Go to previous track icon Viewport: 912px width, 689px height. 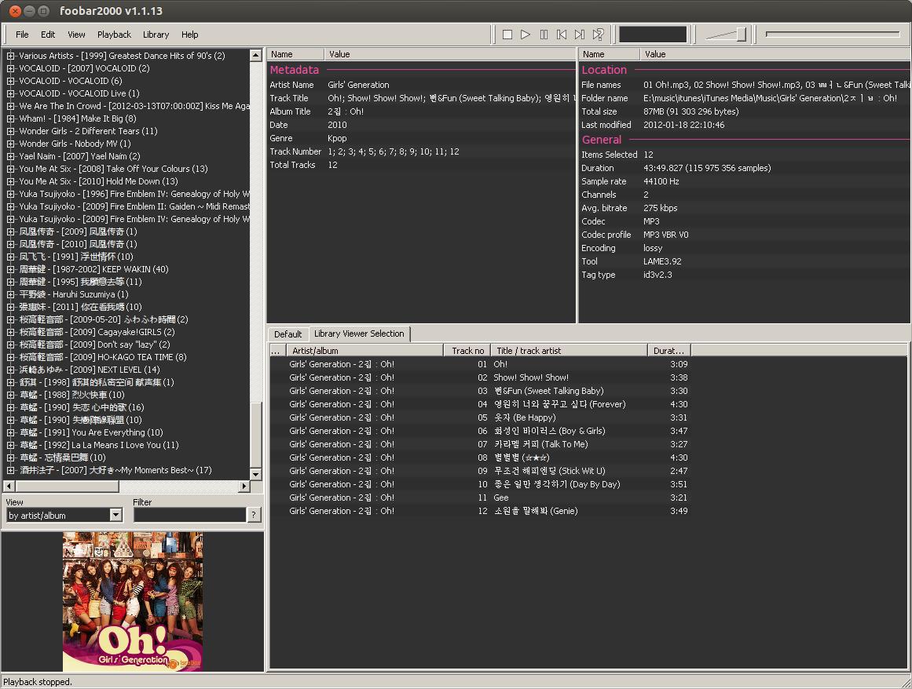[x=562, y=35]
